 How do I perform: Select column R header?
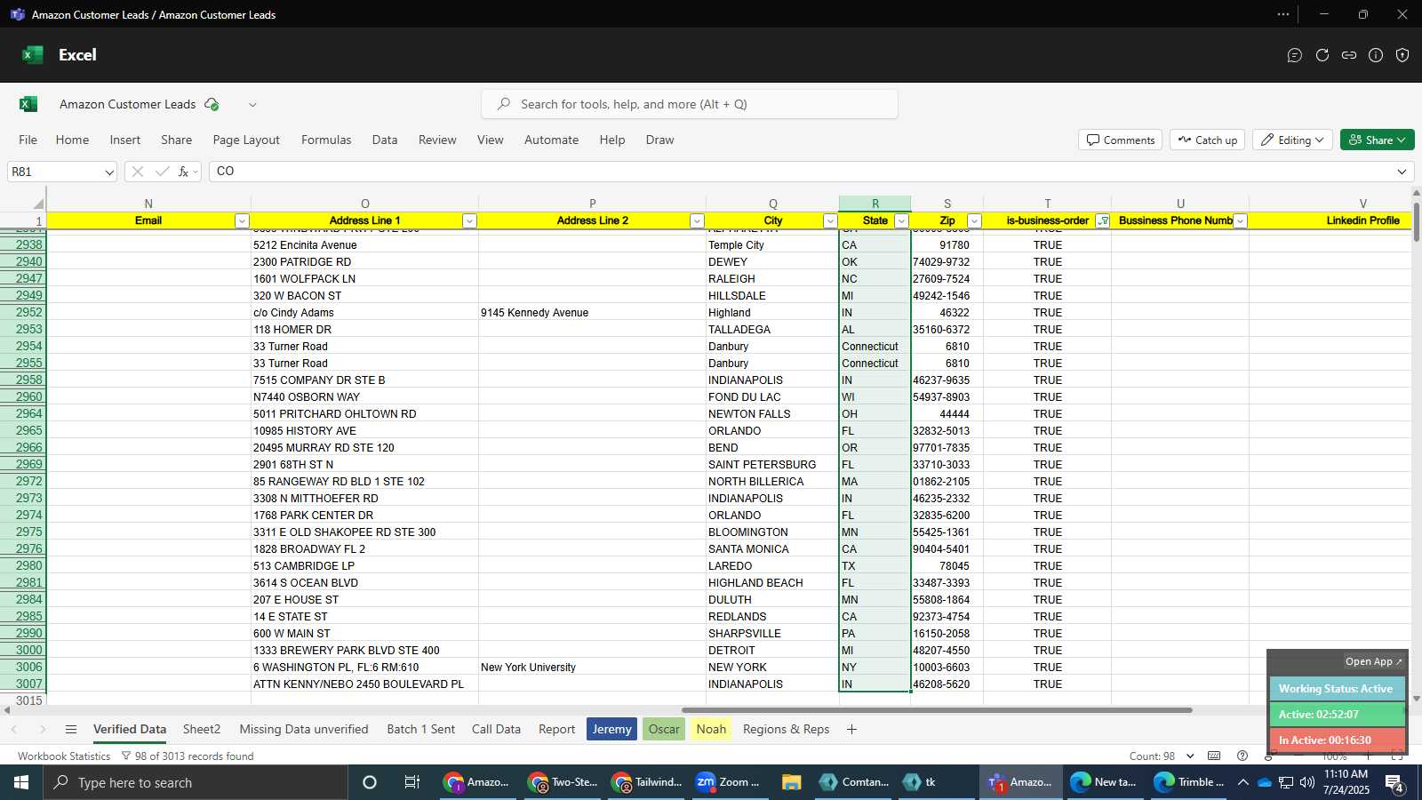(x=875, y=204)
